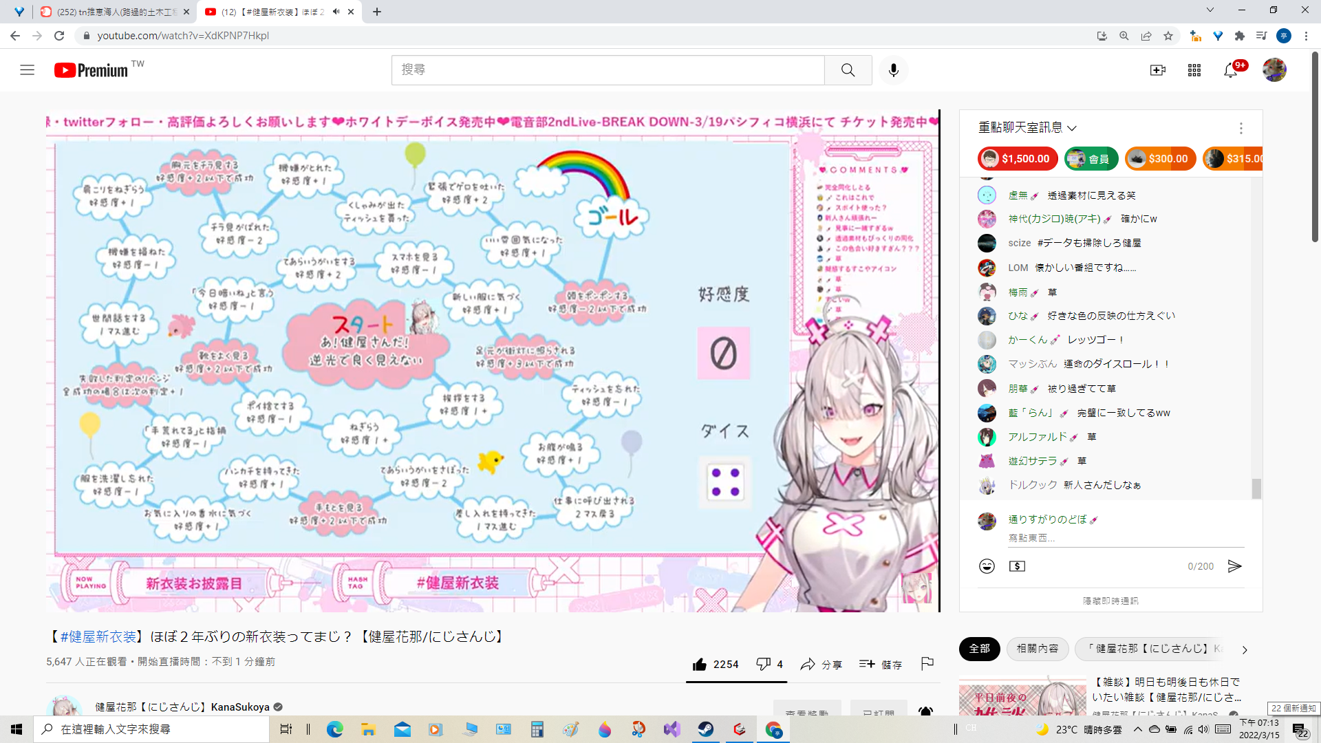Open a new browser tab
Image resolution: width=1321 pixels, height=743 pixels.
pos(376,12)
